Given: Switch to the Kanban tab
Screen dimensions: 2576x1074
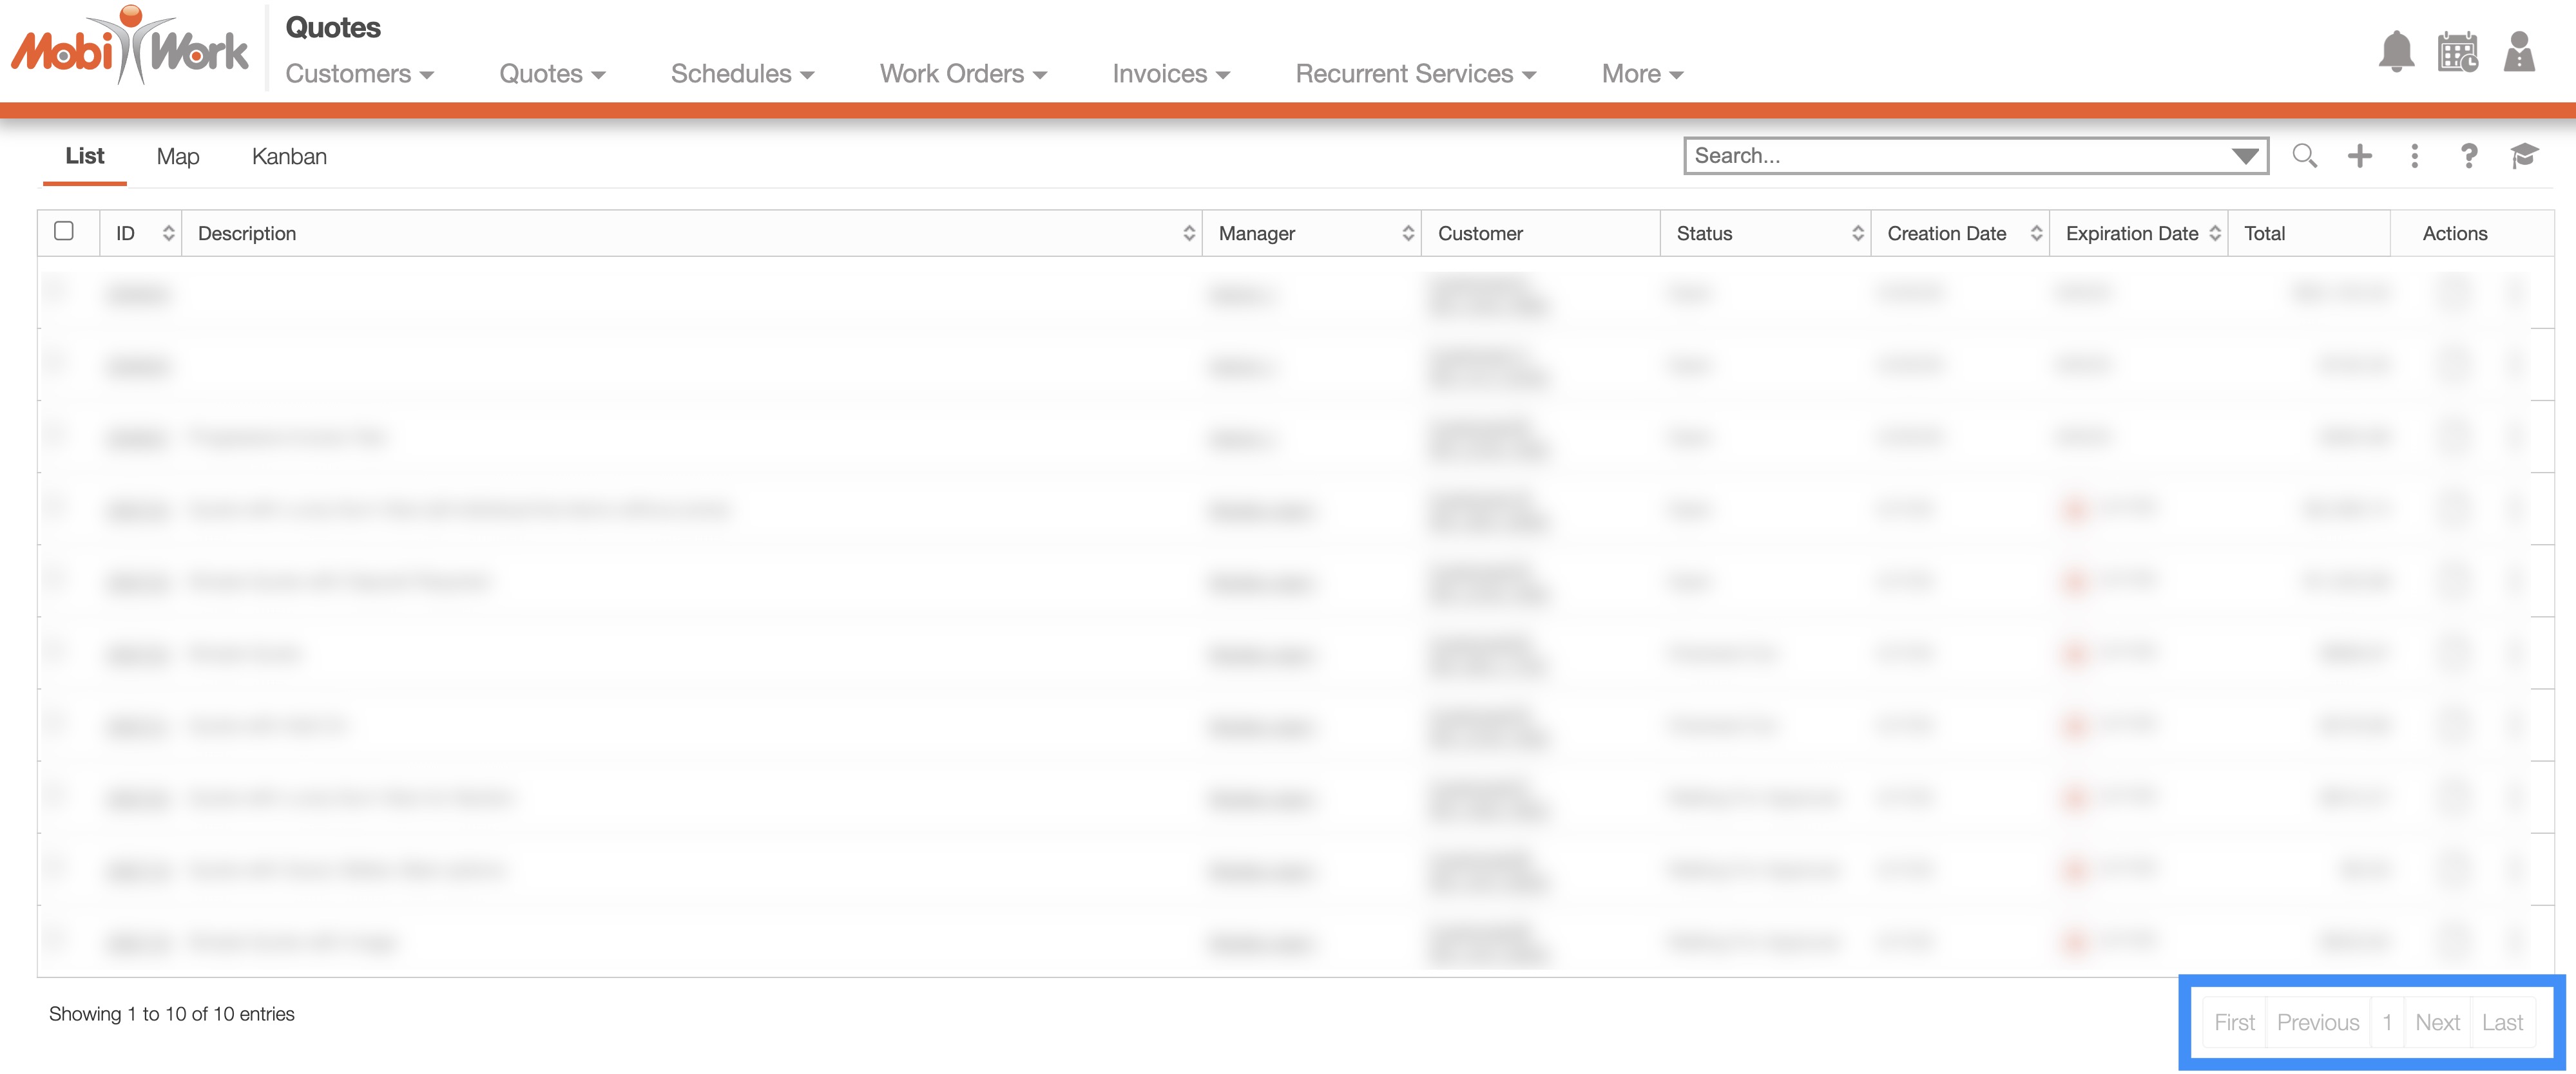Looking at the screenshot, I should (x=289, y=157).
